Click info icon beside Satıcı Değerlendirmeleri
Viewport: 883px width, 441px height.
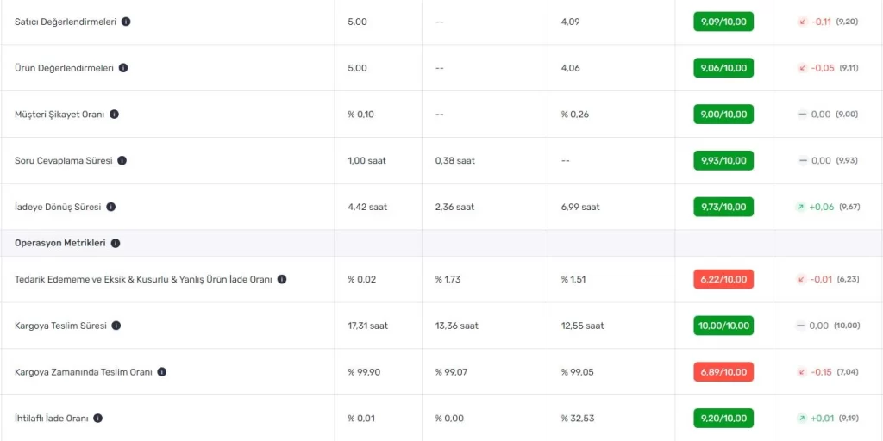[x=126, y=22]
